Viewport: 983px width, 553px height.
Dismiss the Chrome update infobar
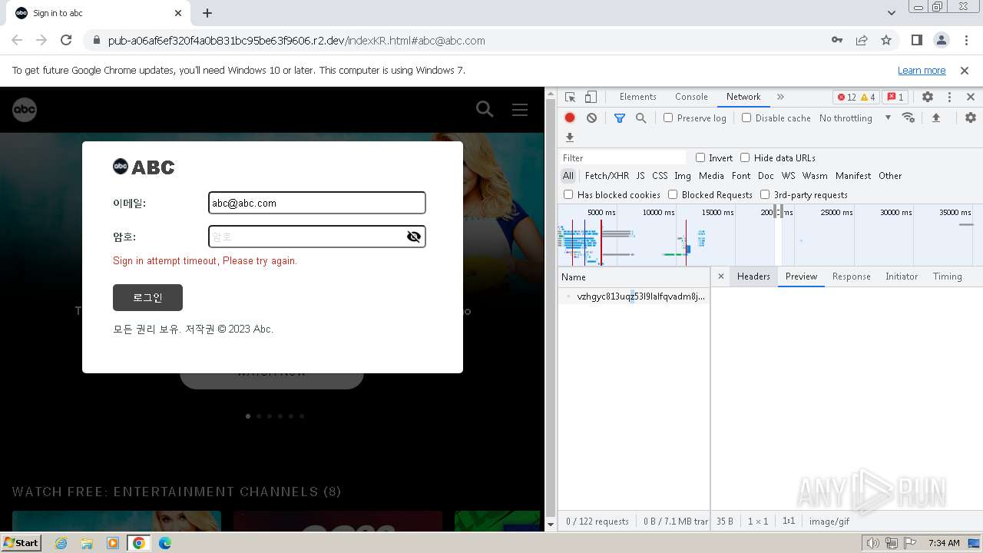point(965,71)
